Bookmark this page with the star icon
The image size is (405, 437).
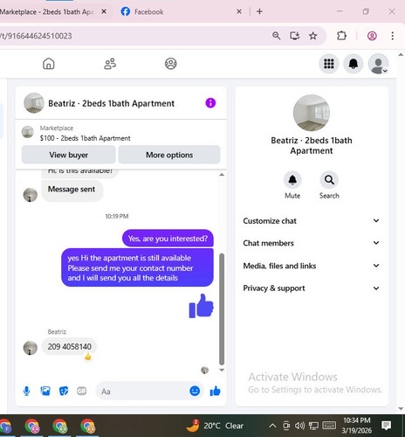[x=312, y=36]
